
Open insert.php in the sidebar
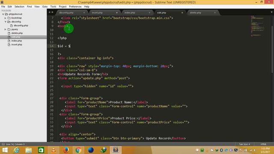[x=17, y=44]
